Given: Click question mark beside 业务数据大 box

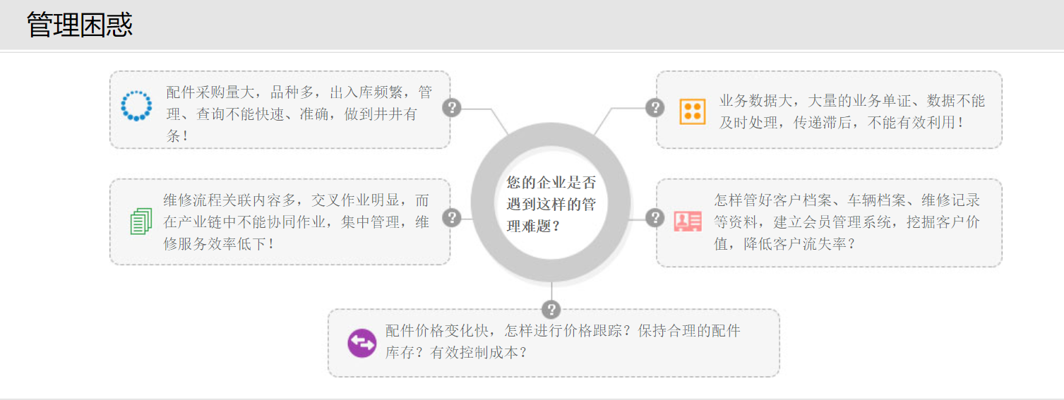Looking at the screenshot, I should click(655, 107).
